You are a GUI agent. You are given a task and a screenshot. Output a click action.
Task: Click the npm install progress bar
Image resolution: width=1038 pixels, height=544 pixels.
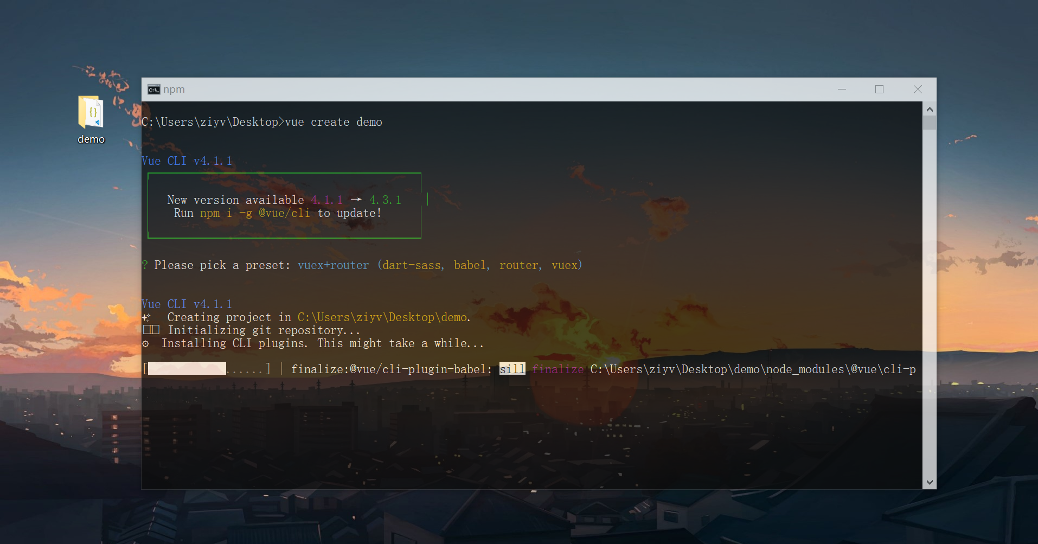tap(207, 369)
